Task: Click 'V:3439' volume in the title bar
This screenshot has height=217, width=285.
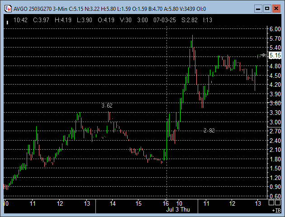Action: click(x=187, y=9)
